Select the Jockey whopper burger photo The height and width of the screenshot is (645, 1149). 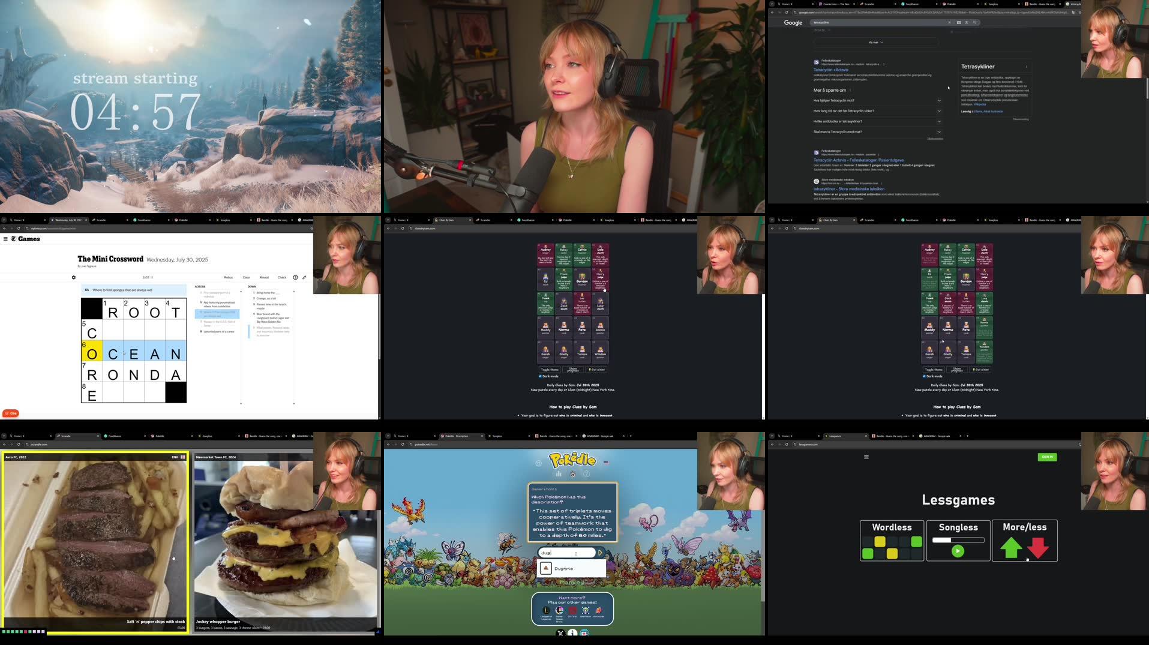pyautogui.click(x=286, y=542)
